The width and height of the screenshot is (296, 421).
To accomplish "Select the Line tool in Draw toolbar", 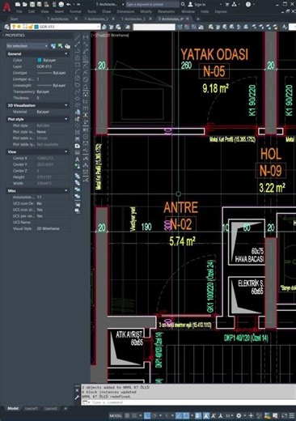I will (78, 37).
